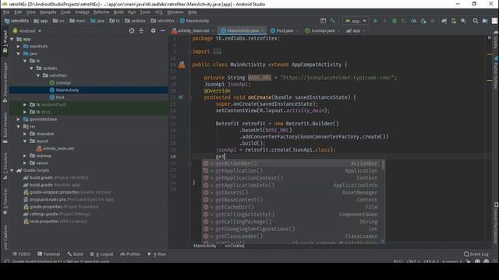499x280 pixels.
Task: Run the app with the green play button
Action: coord(376,21)
